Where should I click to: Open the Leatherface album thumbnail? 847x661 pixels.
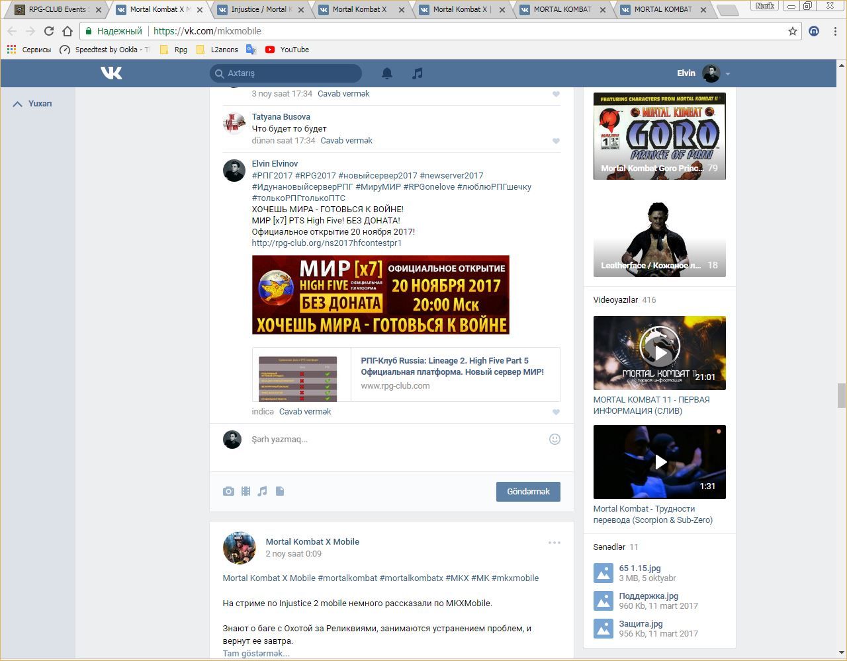point(659,234)
